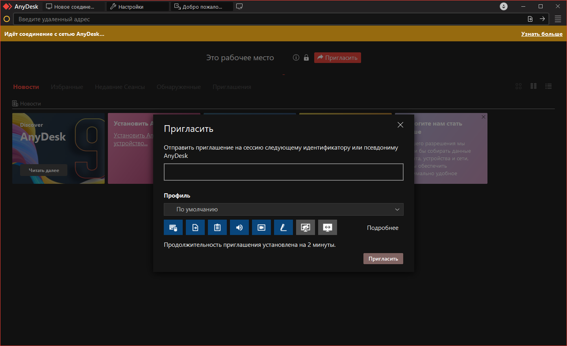Click the 'Установить An... устройство...' link on the pink card

133,139
